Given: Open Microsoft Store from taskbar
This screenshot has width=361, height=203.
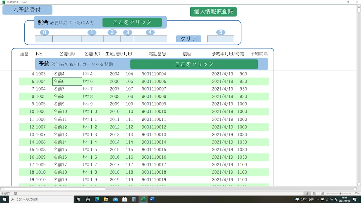Looking at the screenshot, I should [124, 199].
